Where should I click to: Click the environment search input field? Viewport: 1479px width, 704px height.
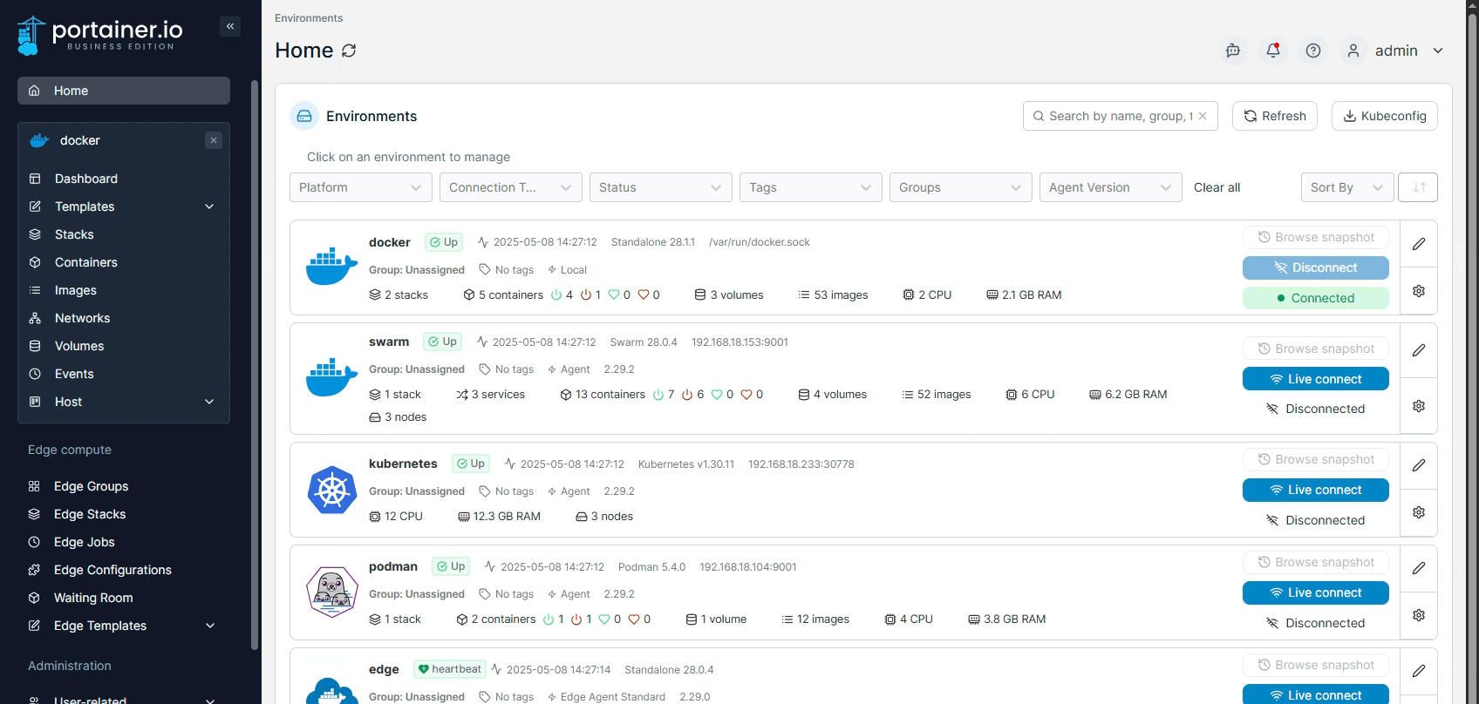coord(1116,116)
